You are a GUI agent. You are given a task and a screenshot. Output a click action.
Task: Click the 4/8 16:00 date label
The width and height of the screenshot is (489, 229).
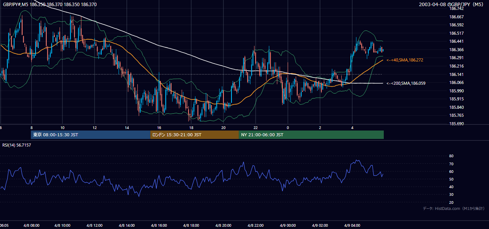(x=159, y=226)
